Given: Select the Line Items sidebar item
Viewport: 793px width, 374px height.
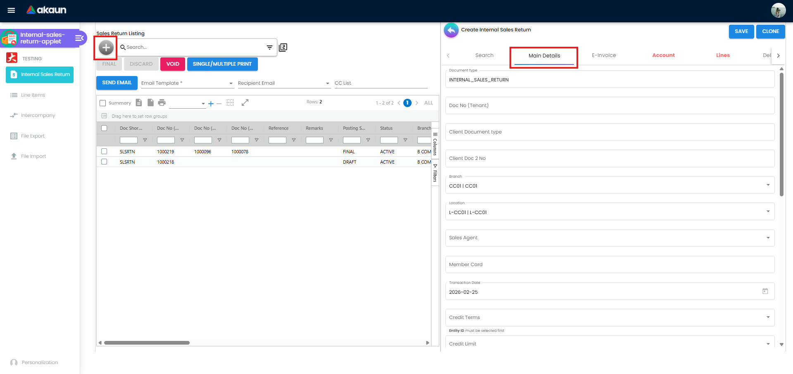Looking at the screenshot, I should pyautogui.click(x=32, y=95).
